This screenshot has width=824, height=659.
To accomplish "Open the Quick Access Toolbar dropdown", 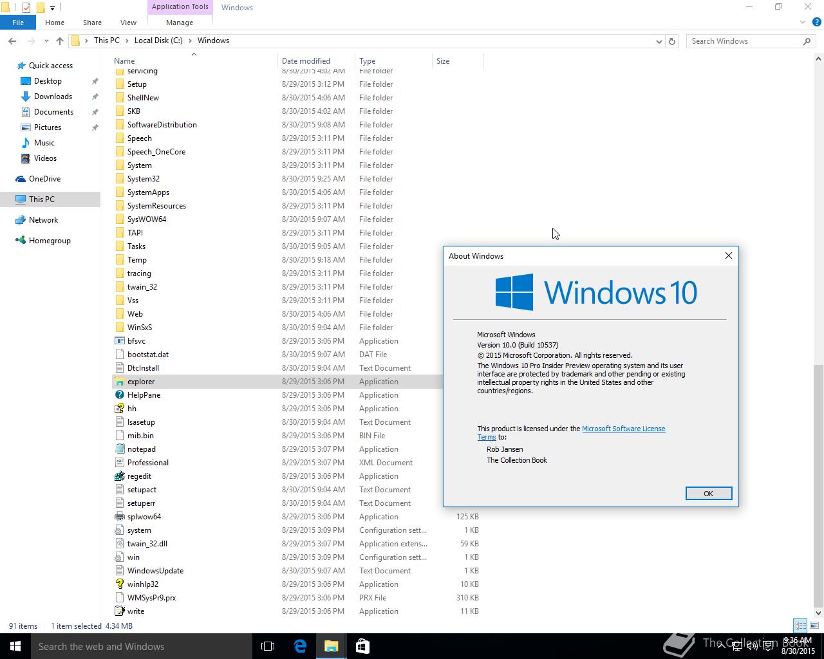I will tap(52, 8).
